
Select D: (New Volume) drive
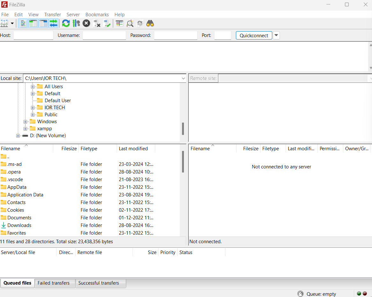[x=48, y=136]
